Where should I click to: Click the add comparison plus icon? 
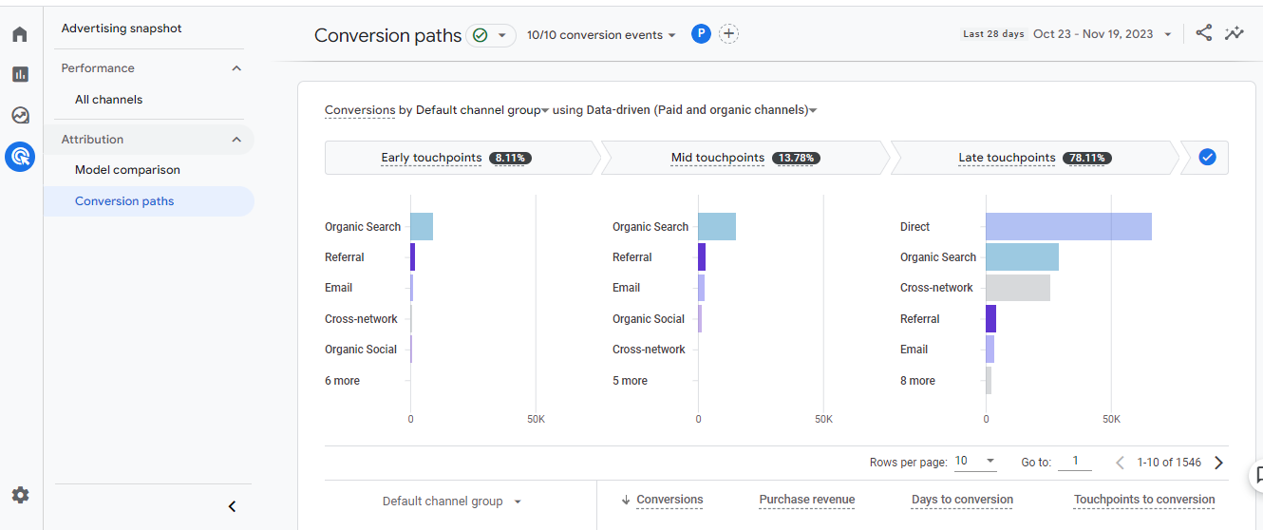(728, 34)
